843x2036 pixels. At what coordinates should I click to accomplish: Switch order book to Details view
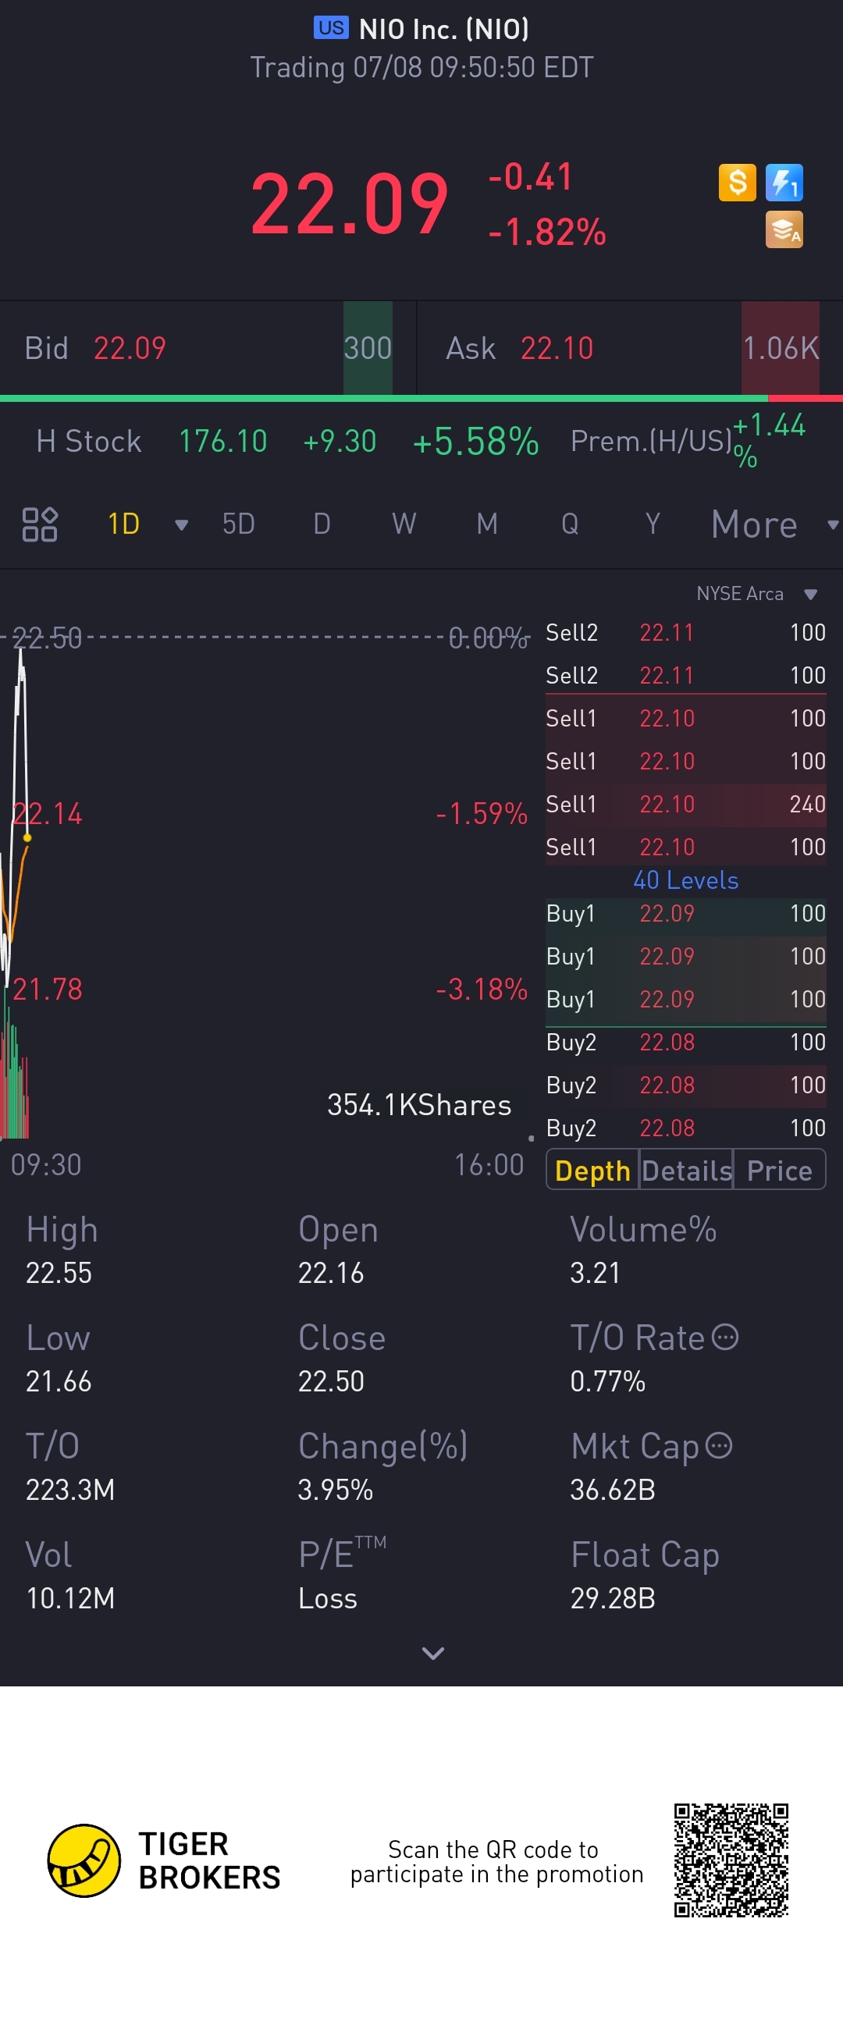686,1171
